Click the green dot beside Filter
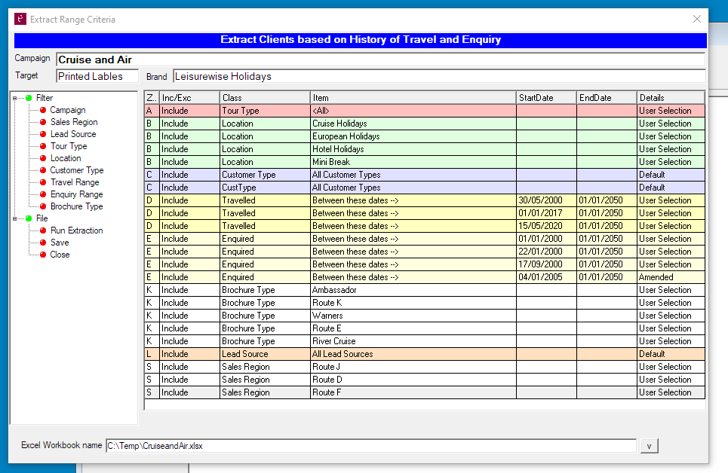Viewport: 728px width, 473px height. click(x=29, y=98)
